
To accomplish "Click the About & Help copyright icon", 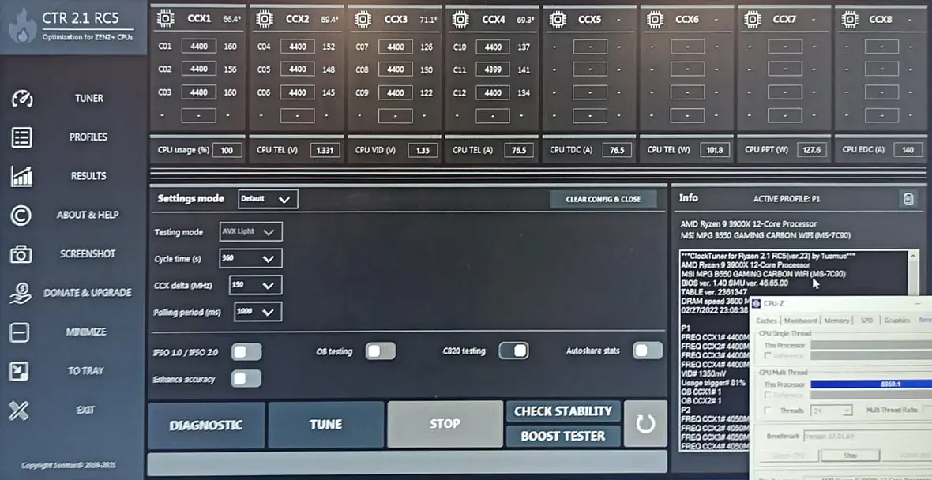I will coord(21,215).
